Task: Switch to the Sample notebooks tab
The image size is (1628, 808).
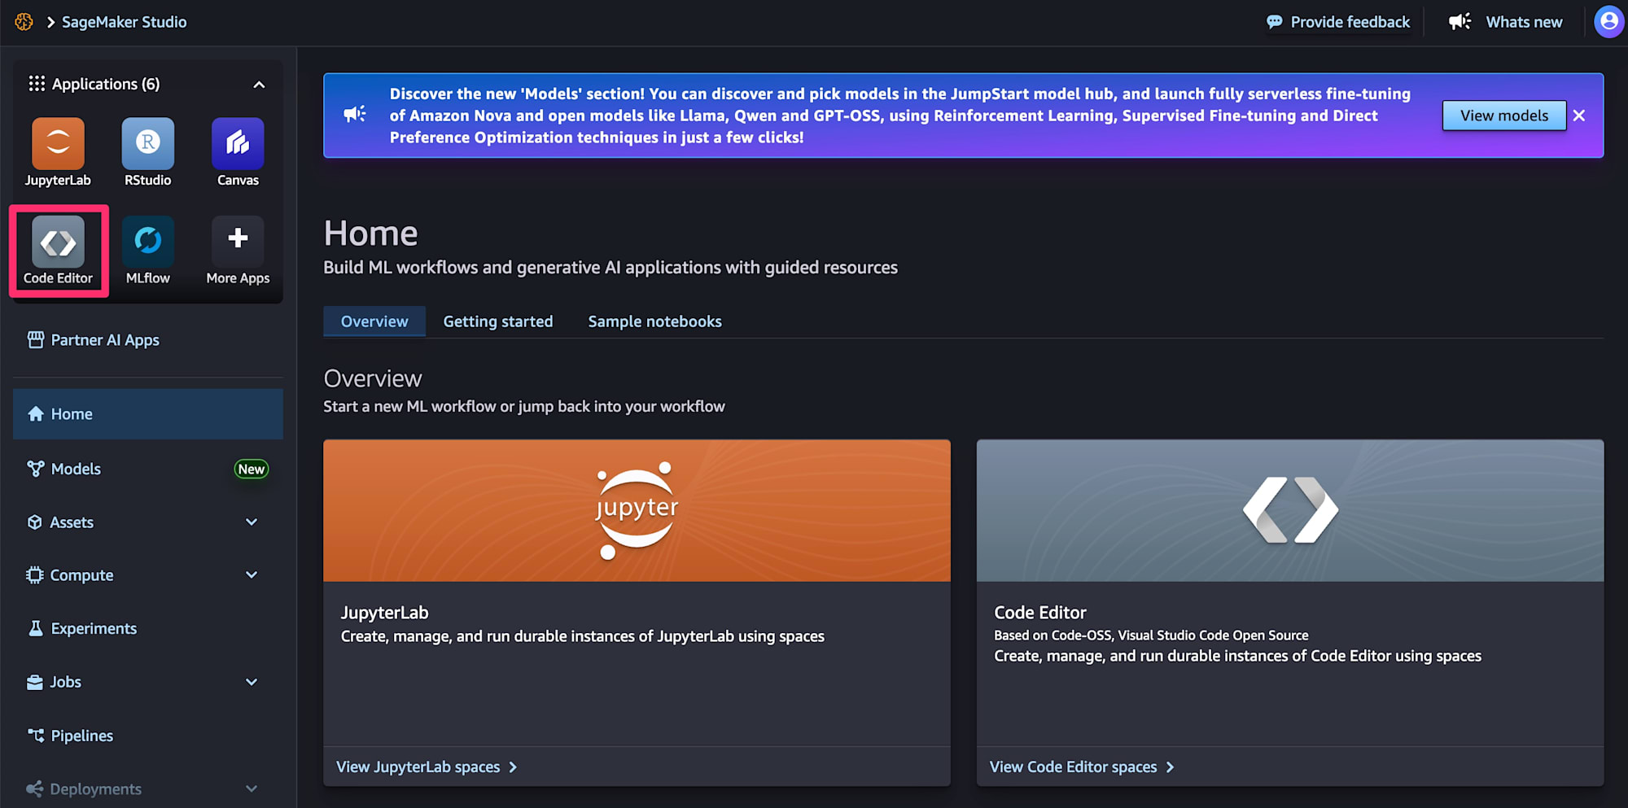Action: pos(654,321)
